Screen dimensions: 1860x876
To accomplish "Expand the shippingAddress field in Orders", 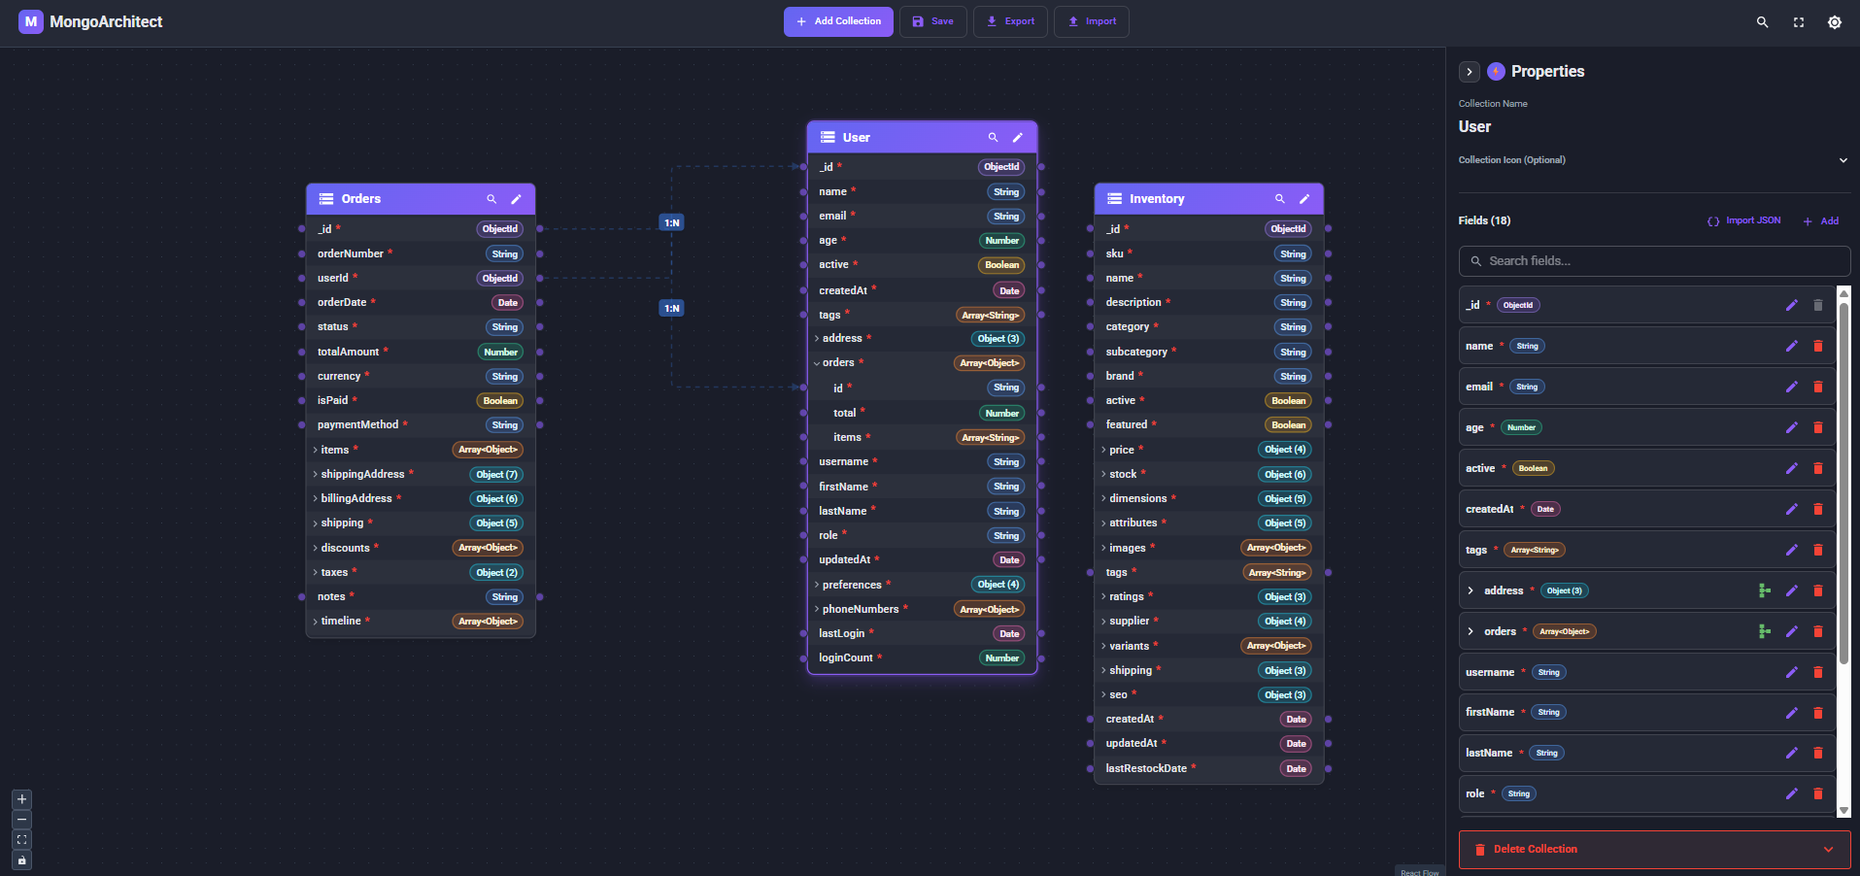I will [x=315, y=475].
